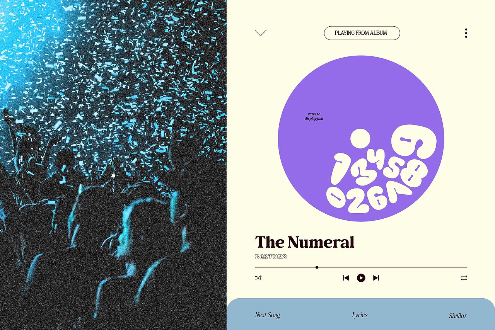The height and width of the screenshot is (330, 495).
Task: Skip to the next track
Action: point(376,278)
